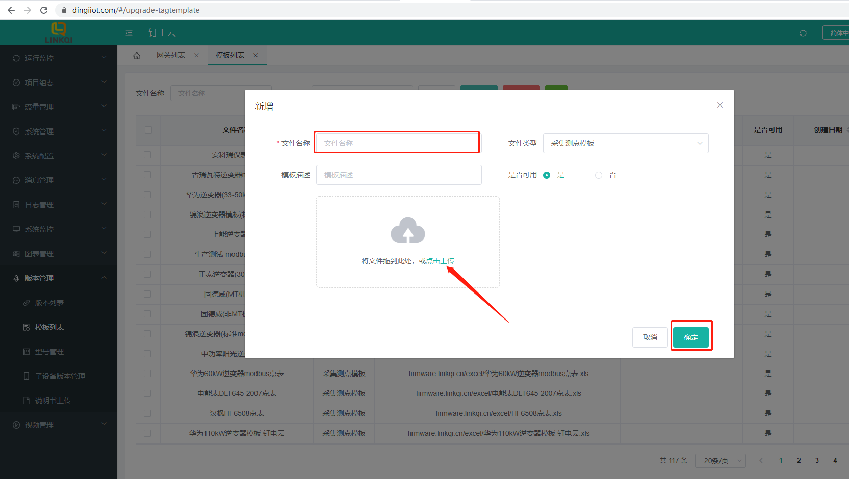Click the refresh icon in header
The height and width of the screenshot is (479, 849).
pyautogui.click(x=803, y=33)
